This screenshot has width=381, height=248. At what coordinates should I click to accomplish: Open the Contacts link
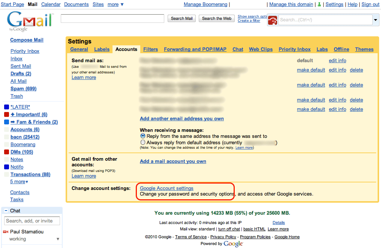19,193
